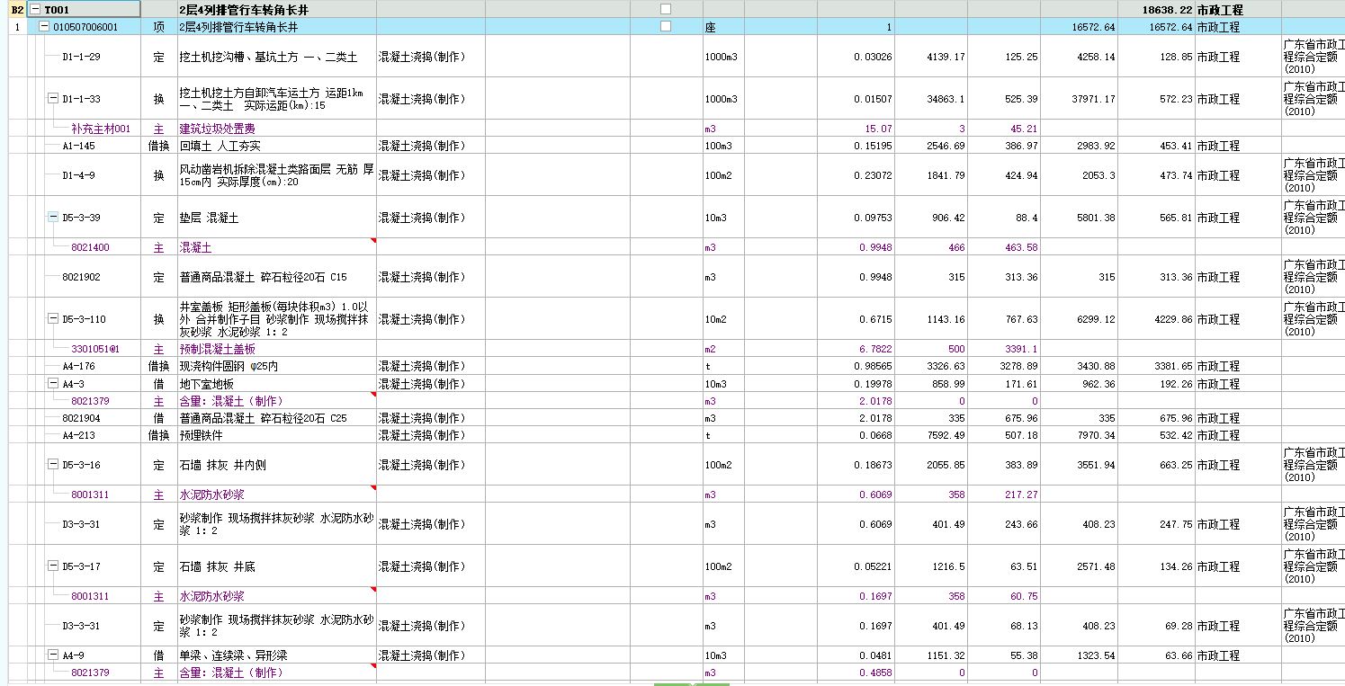Select code cell 8021904
Screen dimensions: 1345x686
point(81,418)
